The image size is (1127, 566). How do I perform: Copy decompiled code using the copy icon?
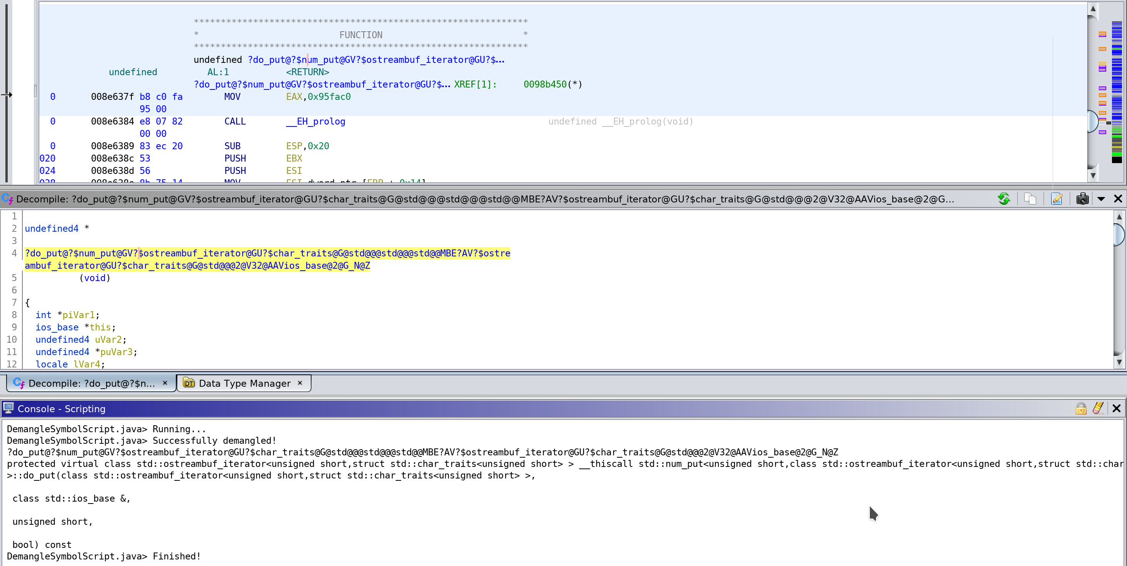pyautogui.click(x=1031, y=199)
